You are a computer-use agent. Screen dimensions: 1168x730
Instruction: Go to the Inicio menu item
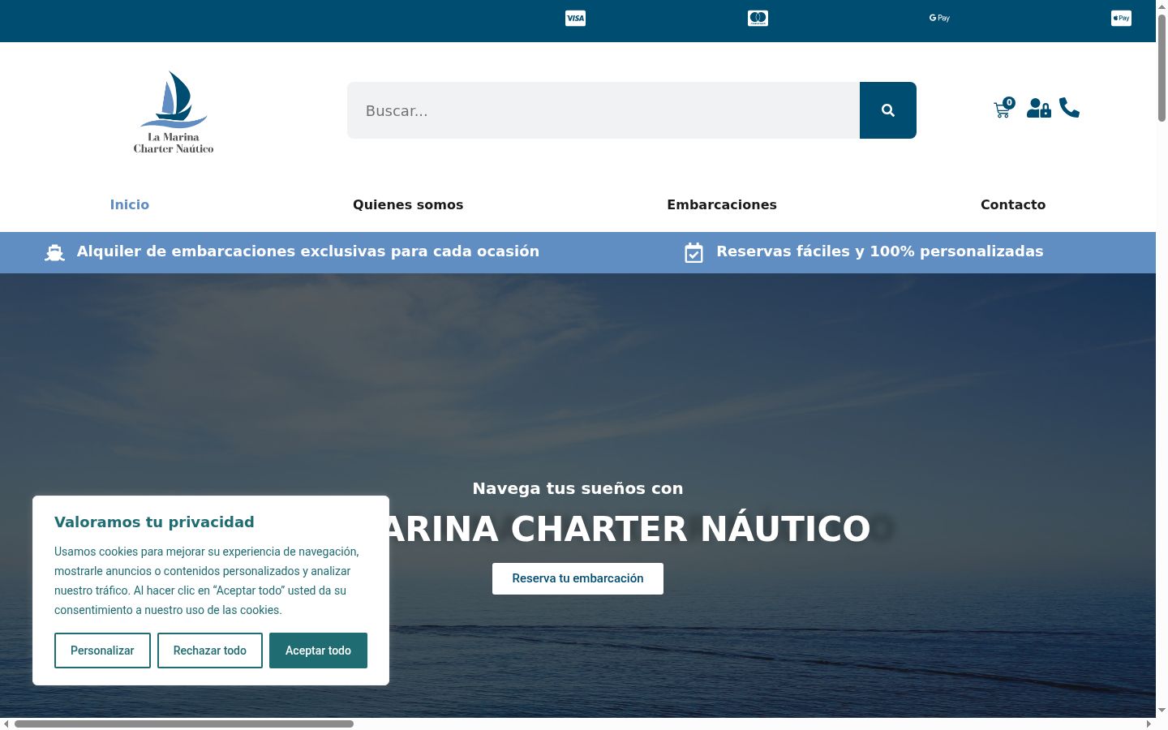130,204
